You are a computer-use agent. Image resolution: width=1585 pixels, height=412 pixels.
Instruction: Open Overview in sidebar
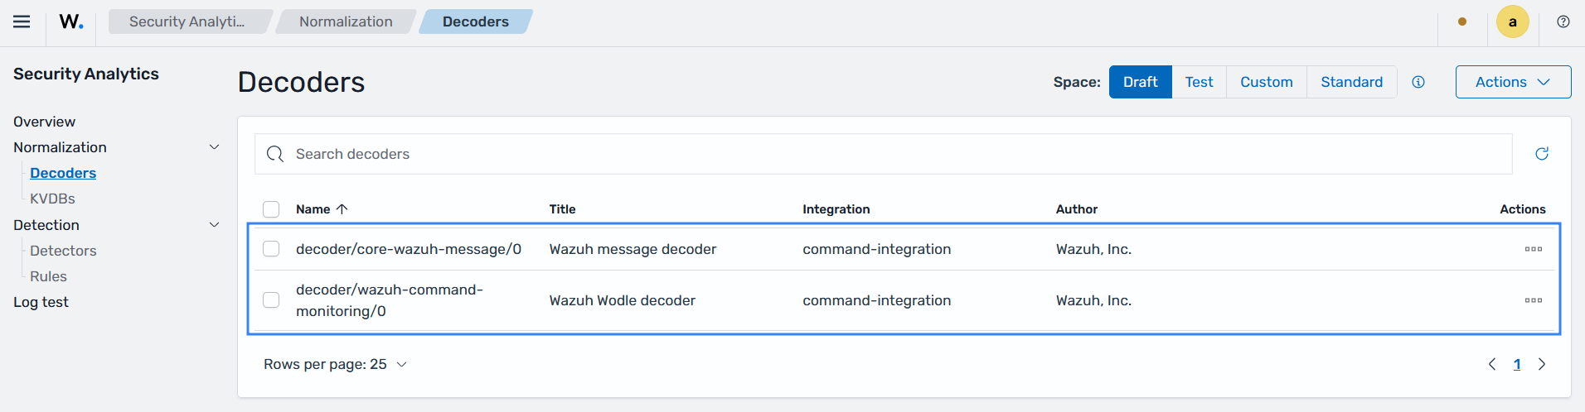point(45,122)
